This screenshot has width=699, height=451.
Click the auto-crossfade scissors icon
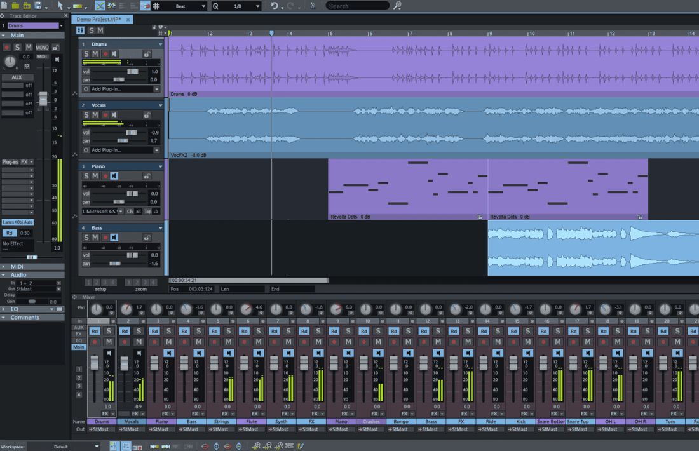[x=111, y=6]
